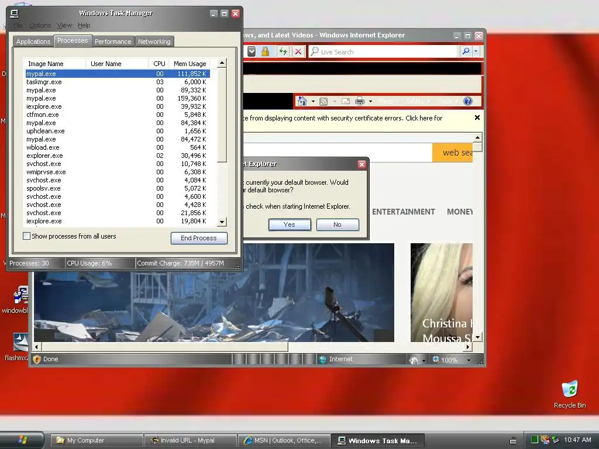
Task: Click the security shield tray icon
Action: (545, 440)
